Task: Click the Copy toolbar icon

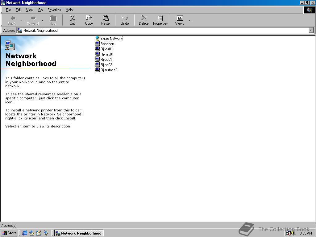Action: click(x=89, y=18)
